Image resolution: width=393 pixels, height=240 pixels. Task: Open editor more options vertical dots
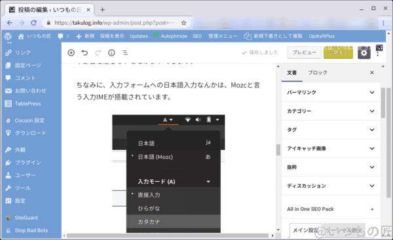click(377, 53)
